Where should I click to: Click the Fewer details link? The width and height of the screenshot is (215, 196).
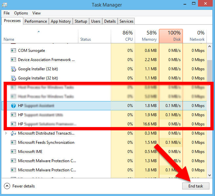tap(24, 186)
